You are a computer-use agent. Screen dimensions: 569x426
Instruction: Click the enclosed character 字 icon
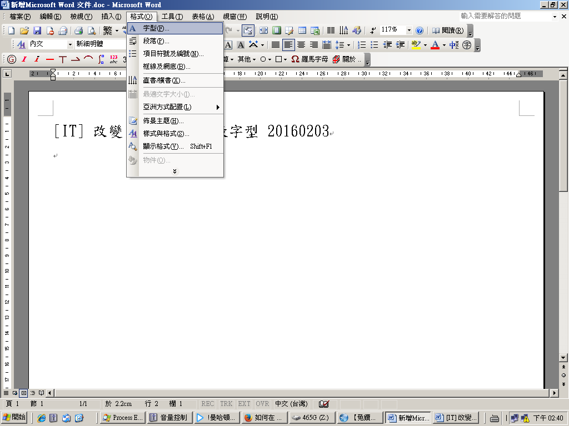pos(467,45)
